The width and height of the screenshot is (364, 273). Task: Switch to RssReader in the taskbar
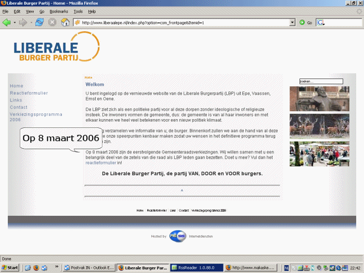[199, 268]
